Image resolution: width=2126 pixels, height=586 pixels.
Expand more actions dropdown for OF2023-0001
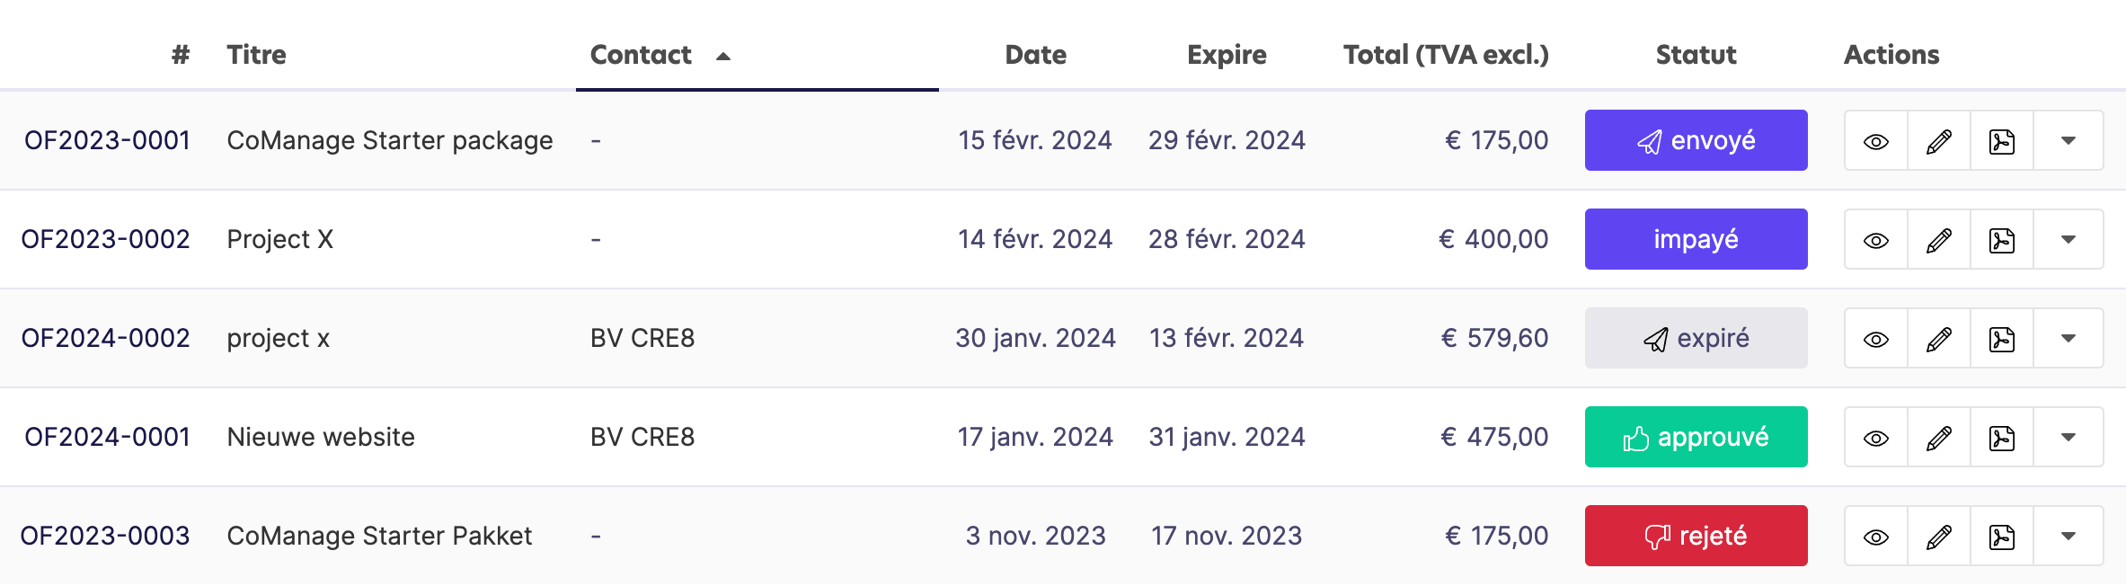2068,141
